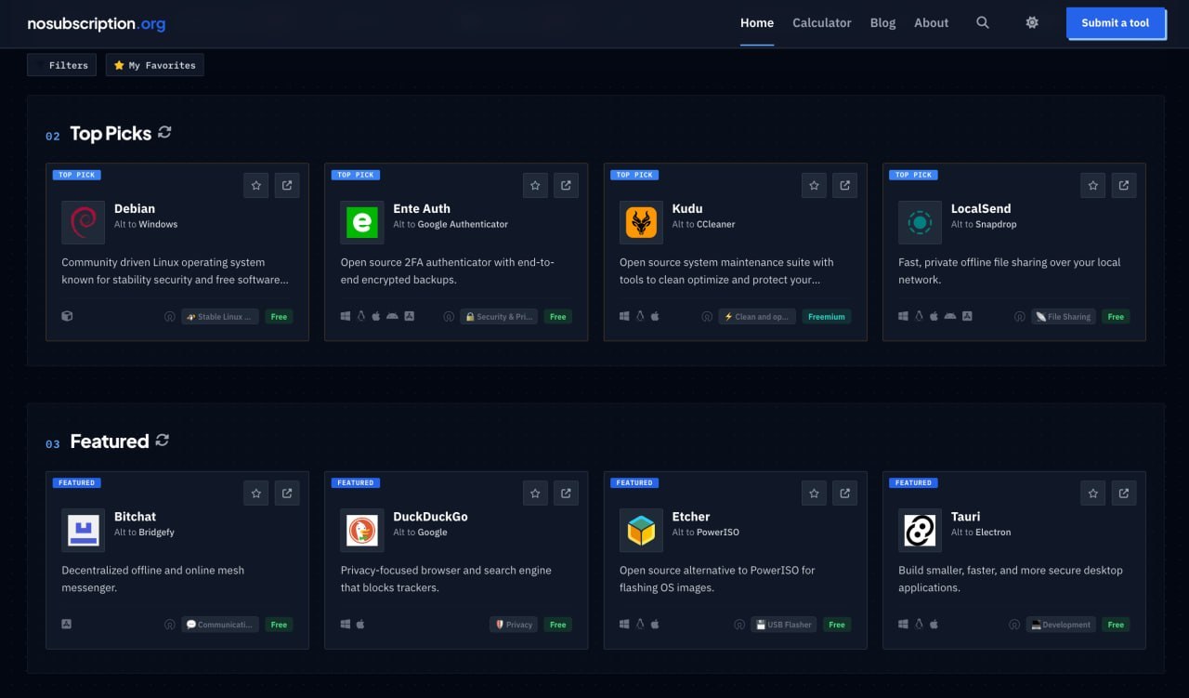Show My Favorites list
1189x698 pixels.
click(154, 65)
